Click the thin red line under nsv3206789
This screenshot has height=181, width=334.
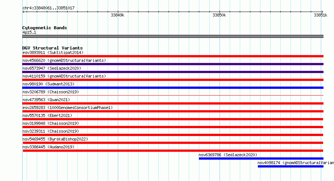coord(173,95)
